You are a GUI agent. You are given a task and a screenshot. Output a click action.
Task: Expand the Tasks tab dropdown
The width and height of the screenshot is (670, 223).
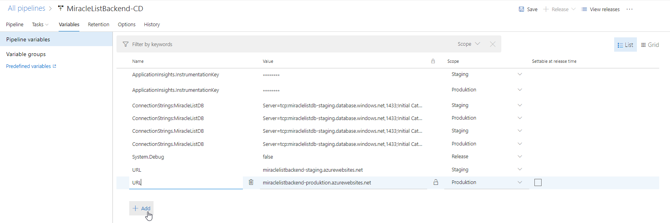[x=47, y=25]
